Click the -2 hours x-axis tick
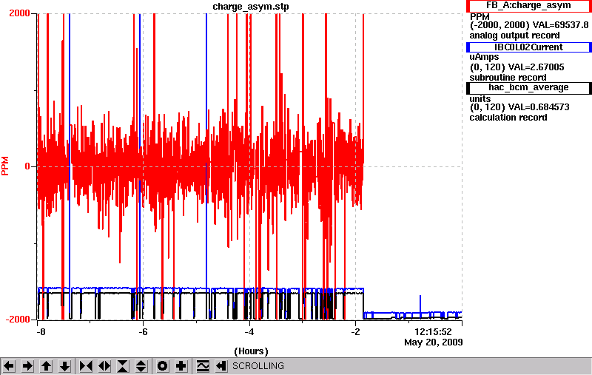592x375 pixels. [x=355, y=332]
